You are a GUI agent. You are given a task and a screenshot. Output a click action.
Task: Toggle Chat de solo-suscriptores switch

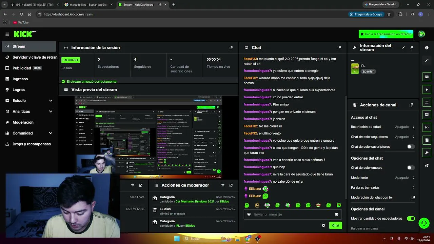[x=411, y=147]
